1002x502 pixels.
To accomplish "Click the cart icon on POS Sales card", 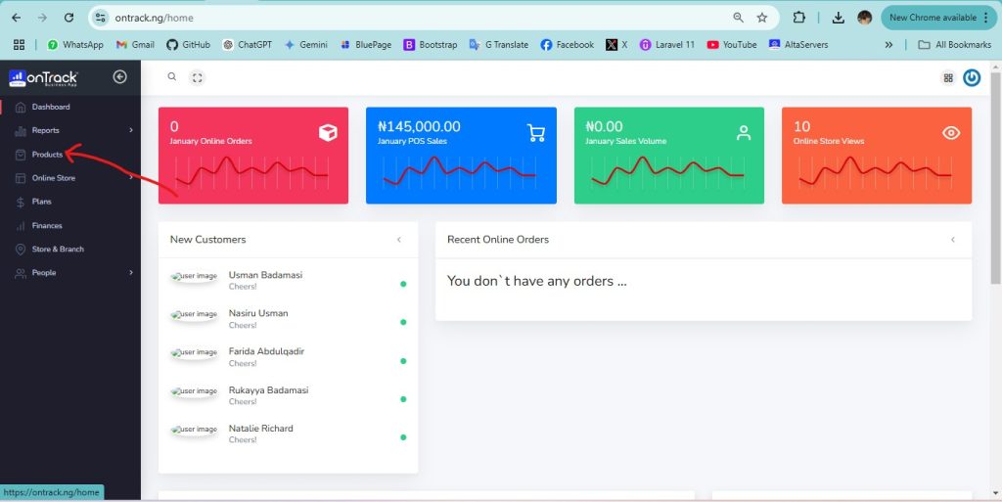I will (535, 133).
